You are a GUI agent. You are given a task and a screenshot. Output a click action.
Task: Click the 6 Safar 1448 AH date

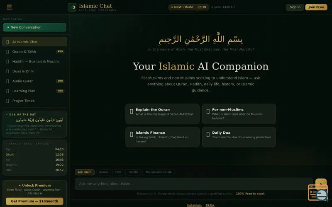coord(223,7)
